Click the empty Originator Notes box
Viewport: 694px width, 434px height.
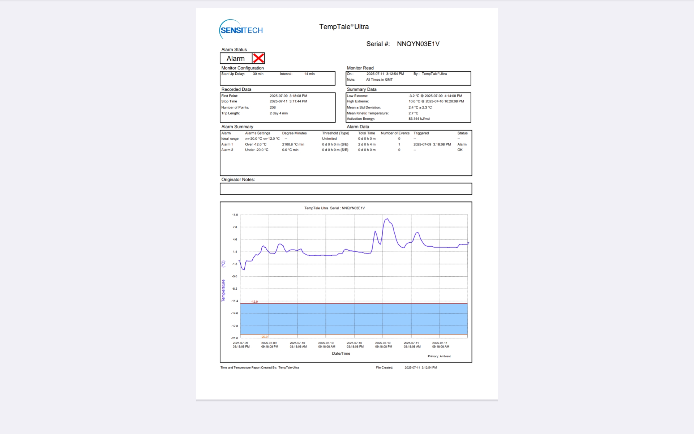coord(346,189)
